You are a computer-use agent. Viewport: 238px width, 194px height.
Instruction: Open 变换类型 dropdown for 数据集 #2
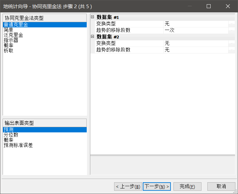click(x=231, y=44)
